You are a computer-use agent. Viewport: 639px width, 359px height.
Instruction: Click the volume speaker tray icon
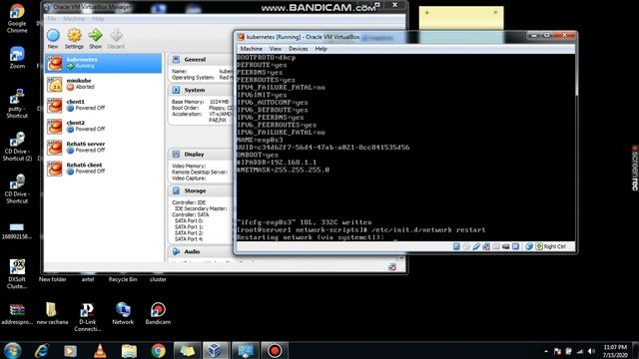point(592,351)
